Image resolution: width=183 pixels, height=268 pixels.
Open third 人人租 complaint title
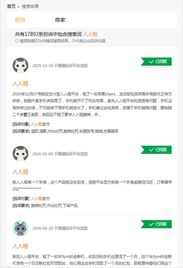[x=20, y=246]
